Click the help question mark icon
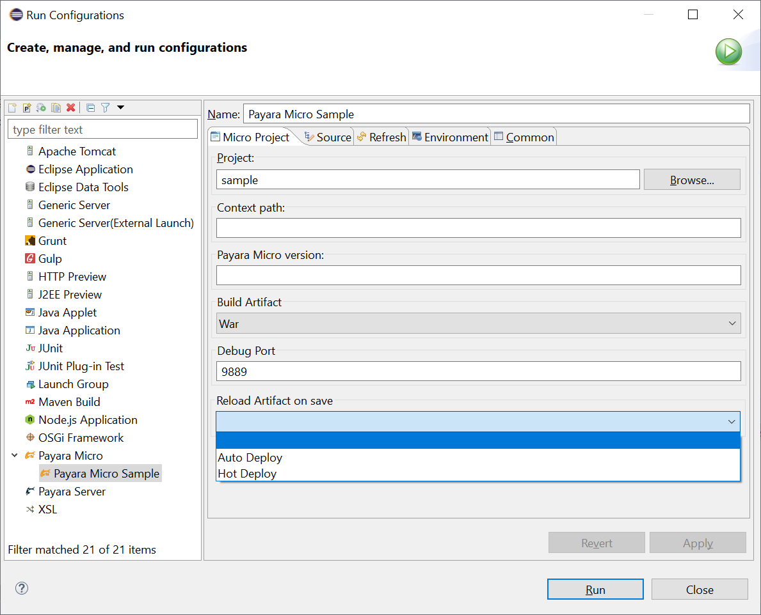Screen dimensions: 761x615 (x=21, y=588)
